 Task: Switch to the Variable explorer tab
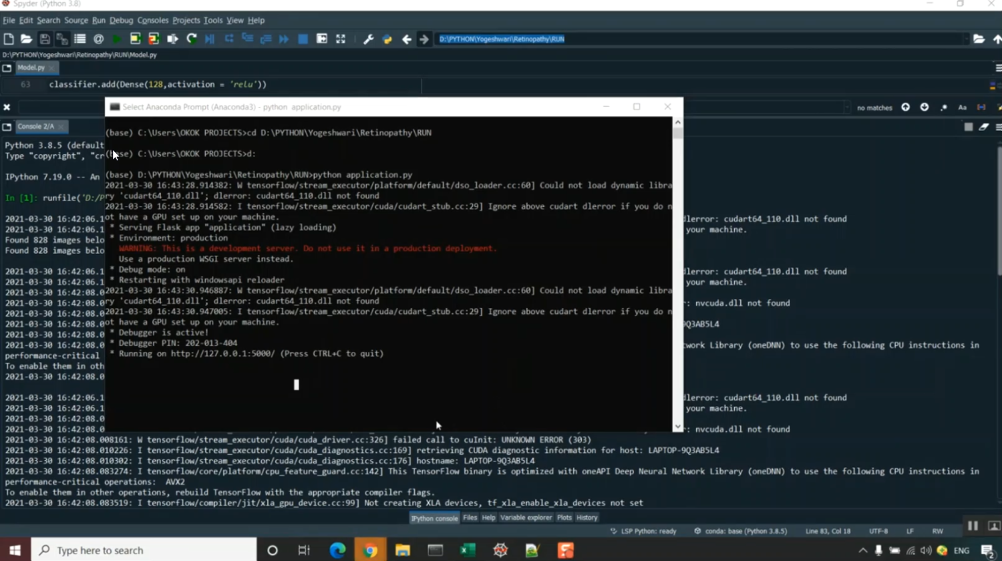tap(526, 518)
